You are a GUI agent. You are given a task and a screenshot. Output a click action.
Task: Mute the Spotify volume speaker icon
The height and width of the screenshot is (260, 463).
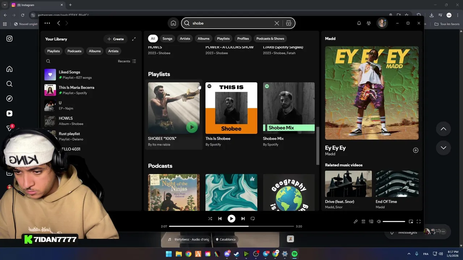[x=379, y=221]
